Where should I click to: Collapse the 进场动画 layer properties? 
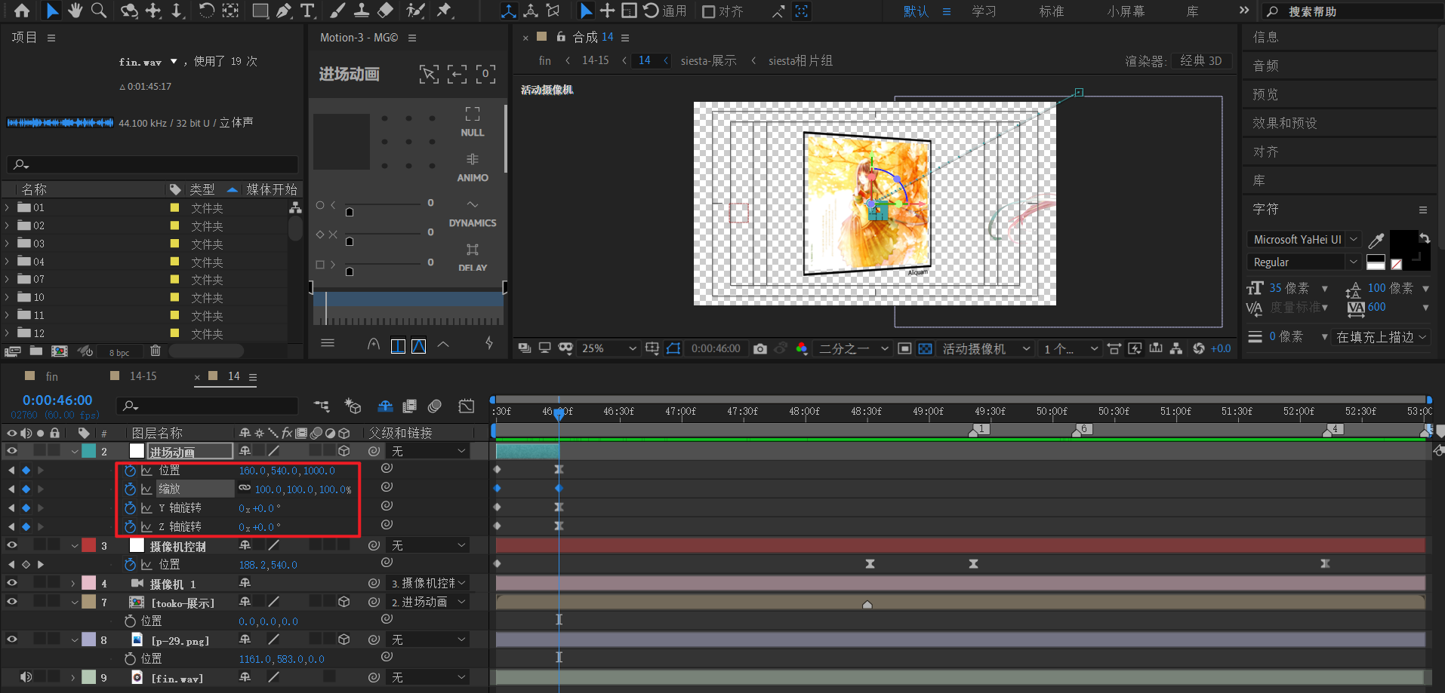75,451
